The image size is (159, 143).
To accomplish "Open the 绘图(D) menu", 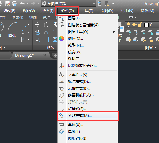I will click(x=107, y=11).
